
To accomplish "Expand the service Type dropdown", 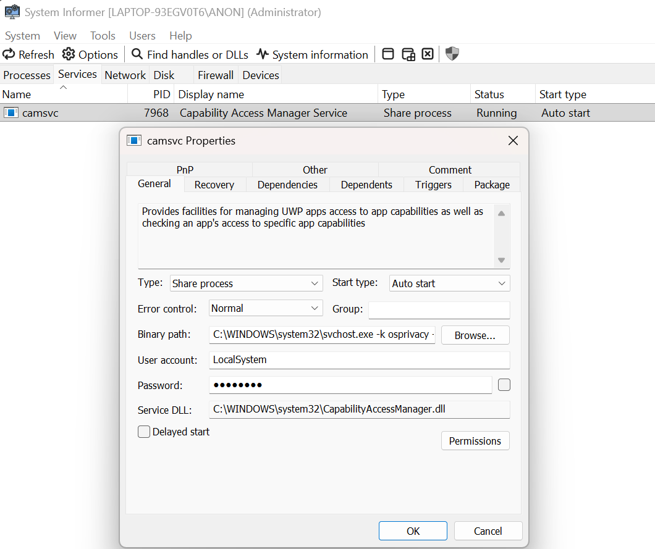I will [x=246, y=283].
